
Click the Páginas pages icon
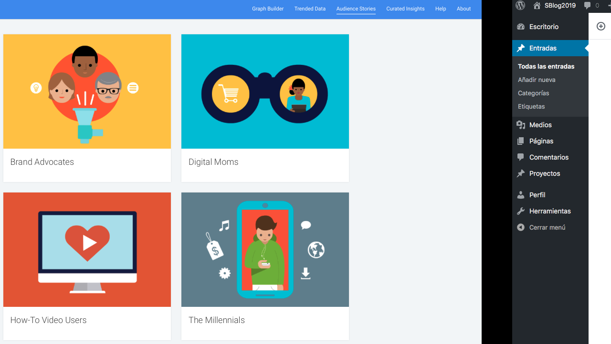pyautogui.click(x=520, y=141)
